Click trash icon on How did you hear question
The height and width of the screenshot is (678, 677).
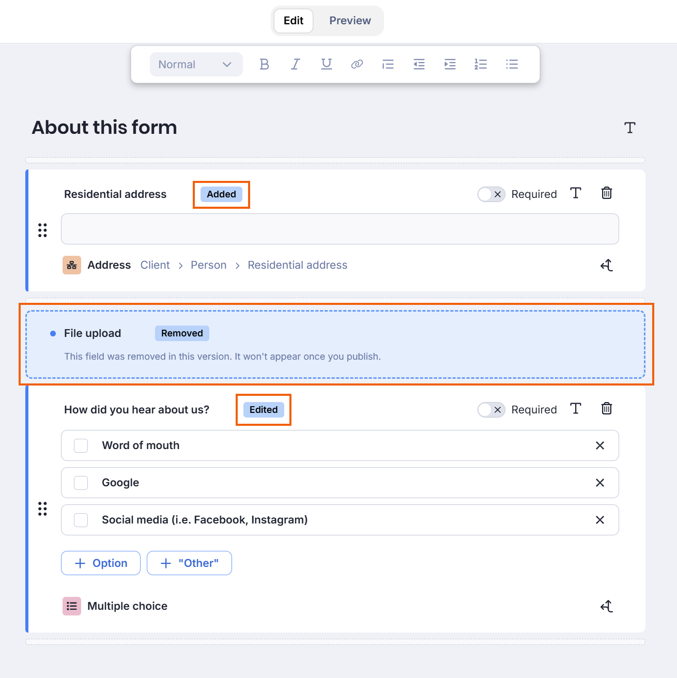pyautogui.click(x=607, y=409)
